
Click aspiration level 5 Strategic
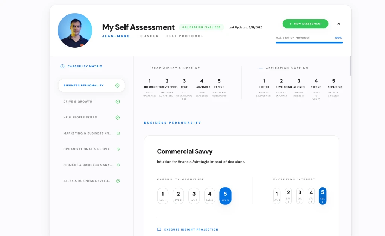coord(334,88)
